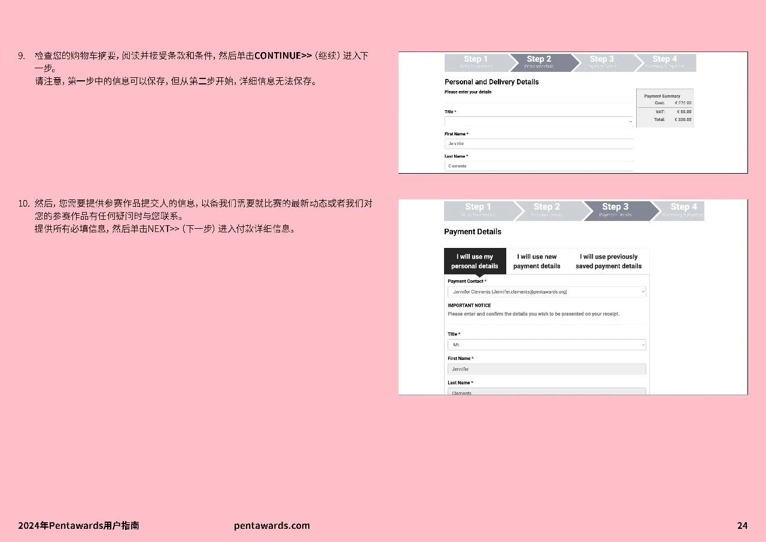Expand the Payment Contact dropdown showing Jennifer Clements
This screenshot has width=766, height=542.
[x=547, y=292]
